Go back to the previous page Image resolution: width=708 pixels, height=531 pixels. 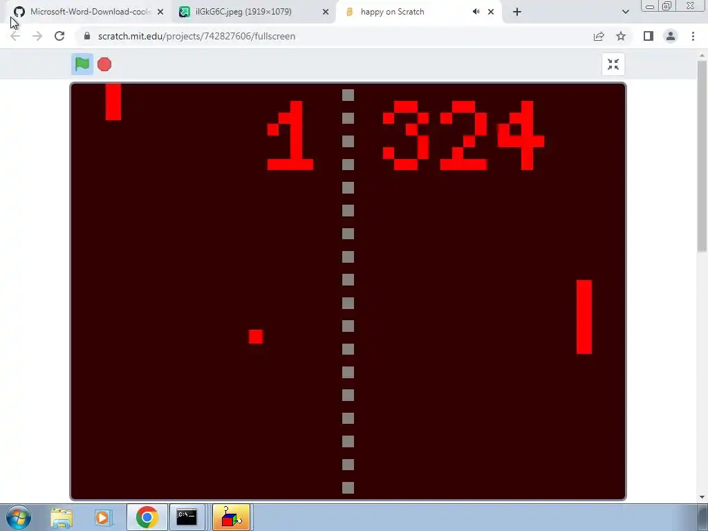pos(15,36)
